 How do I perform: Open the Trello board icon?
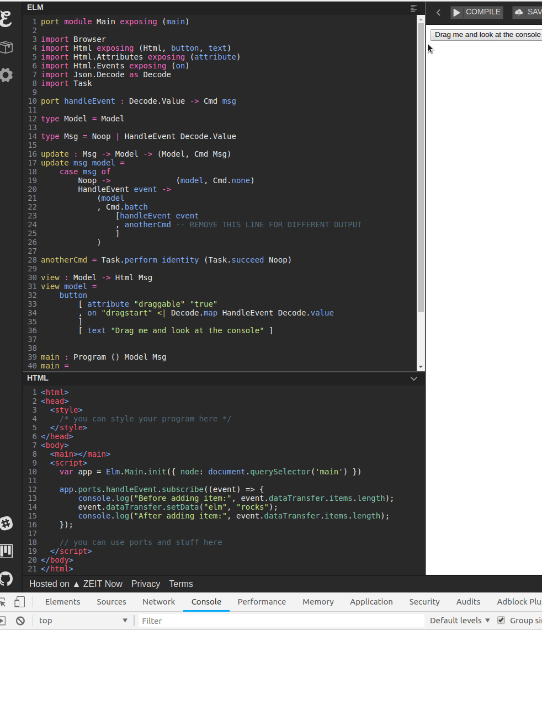(x=6, y=550)
